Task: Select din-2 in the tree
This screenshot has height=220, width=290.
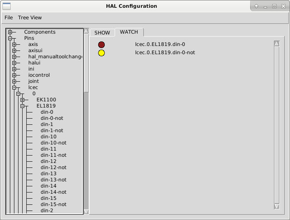Action: click(47, 211)
